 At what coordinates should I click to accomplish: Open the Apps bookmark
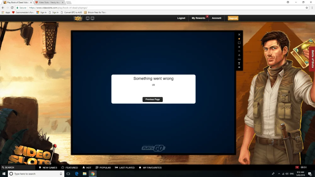6,13
